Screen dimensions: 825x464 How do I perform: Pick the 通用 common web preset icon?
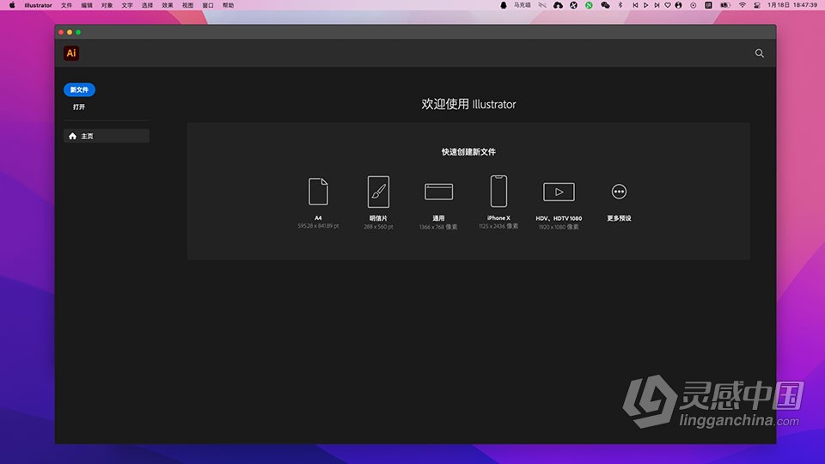438,192
